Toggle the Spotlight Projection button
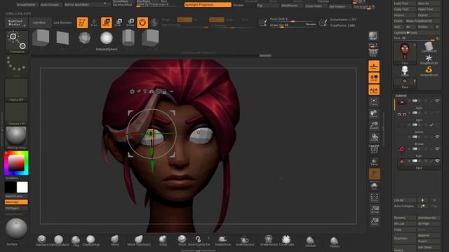Screen dimensions: 449x252 point(208,5)
